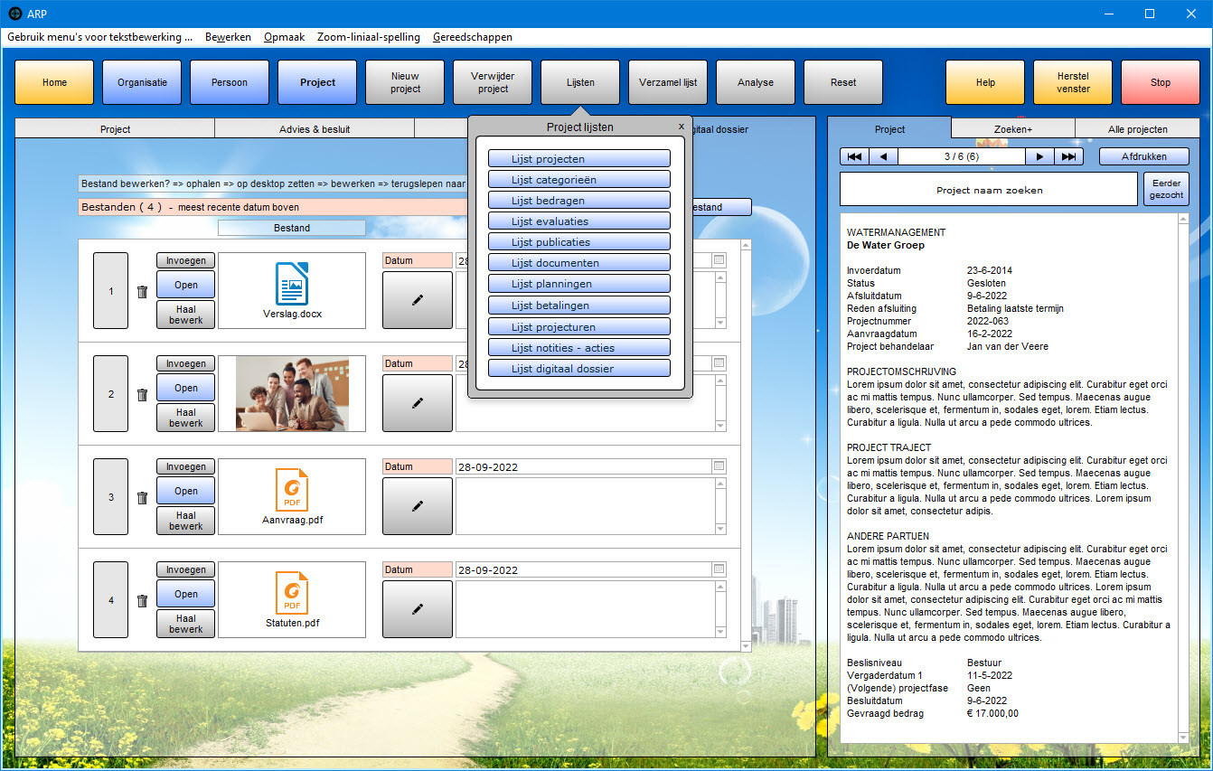The height and width of the screenshot is (771, 1213).
Task: Jump to the first project record
Action: point(854,156)
